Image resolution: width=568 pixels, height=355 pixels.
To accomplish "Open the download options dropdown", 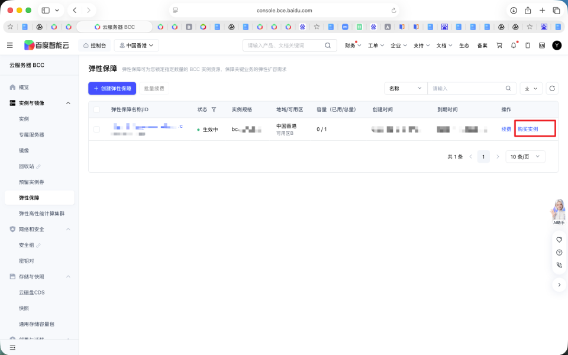I will click(x=531, y=88).
